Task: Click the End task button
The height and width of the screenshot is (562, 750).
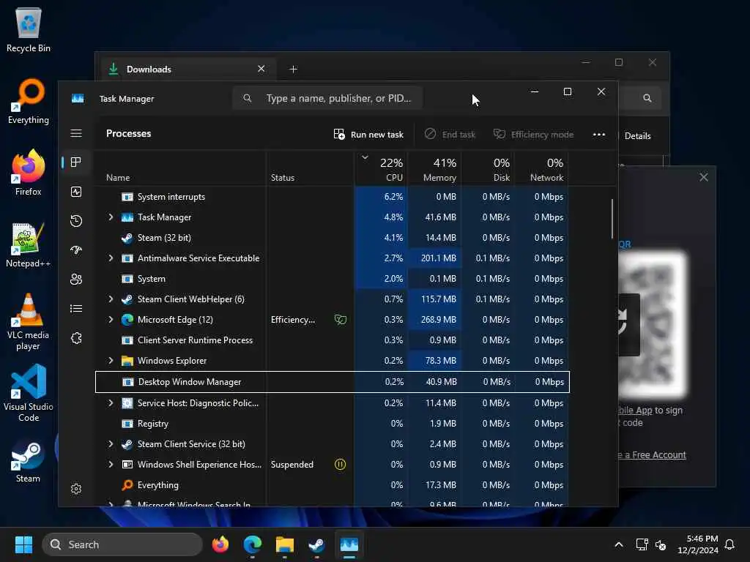Action: pos(450,135)
